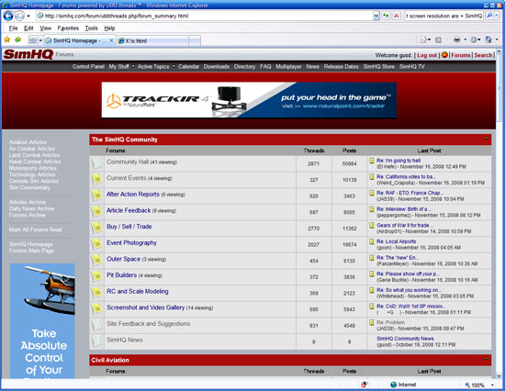505x391 pixels.
Task: Click the browser search box
Action: point(443,16)
